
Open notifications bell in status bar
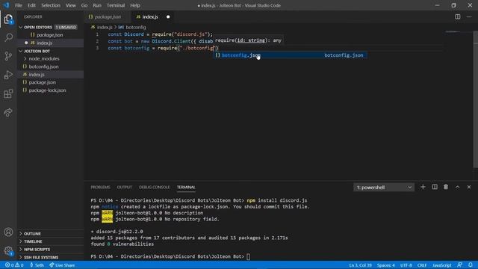click(x=471, y=265)
